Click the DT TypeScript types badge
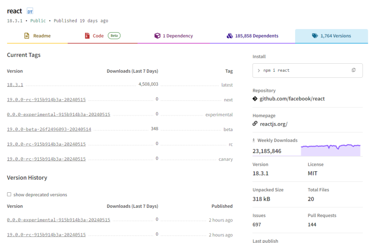Screen dimensions: 373x243 tap(30, 11)
